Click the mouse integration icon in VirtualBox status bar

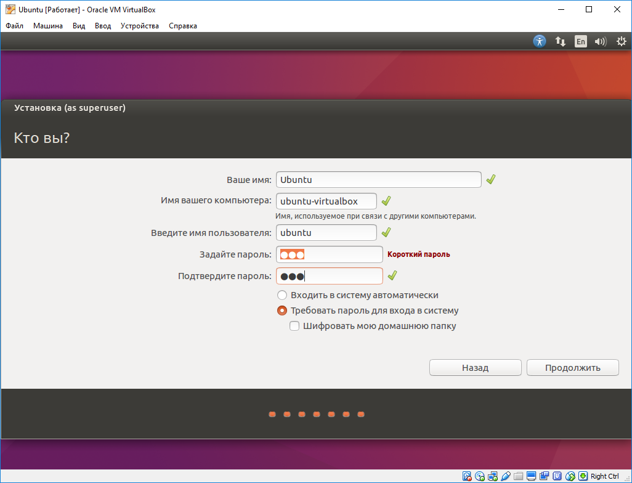coord(570,476)
